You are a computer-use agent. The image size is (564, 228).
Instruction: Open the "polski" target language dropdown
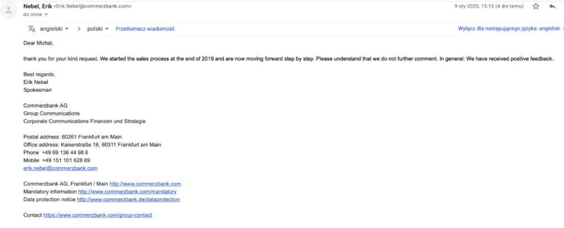tap(98, 29)
